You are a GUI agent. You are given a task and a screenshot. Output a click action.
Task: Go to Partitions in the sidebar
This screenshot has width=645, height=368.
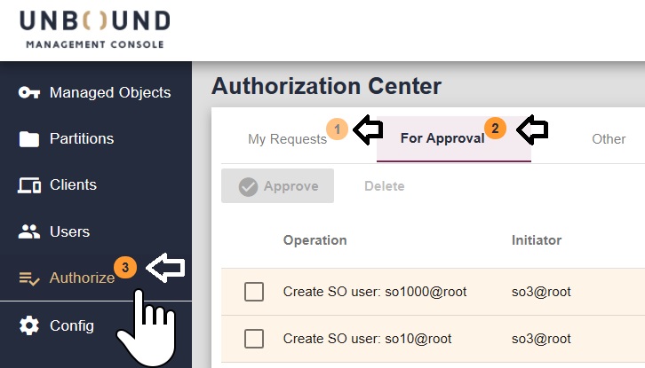[x=82, y=139]
